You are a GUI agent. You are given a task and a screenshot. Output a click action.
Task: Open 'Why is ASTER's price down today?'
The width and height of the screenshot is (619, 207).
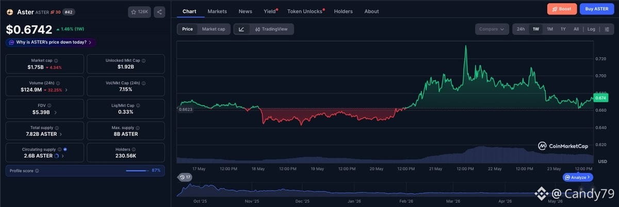pyautogui.click(x=51, y=42)
